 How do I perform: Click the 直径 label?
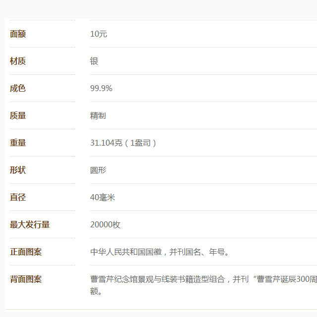18,197
